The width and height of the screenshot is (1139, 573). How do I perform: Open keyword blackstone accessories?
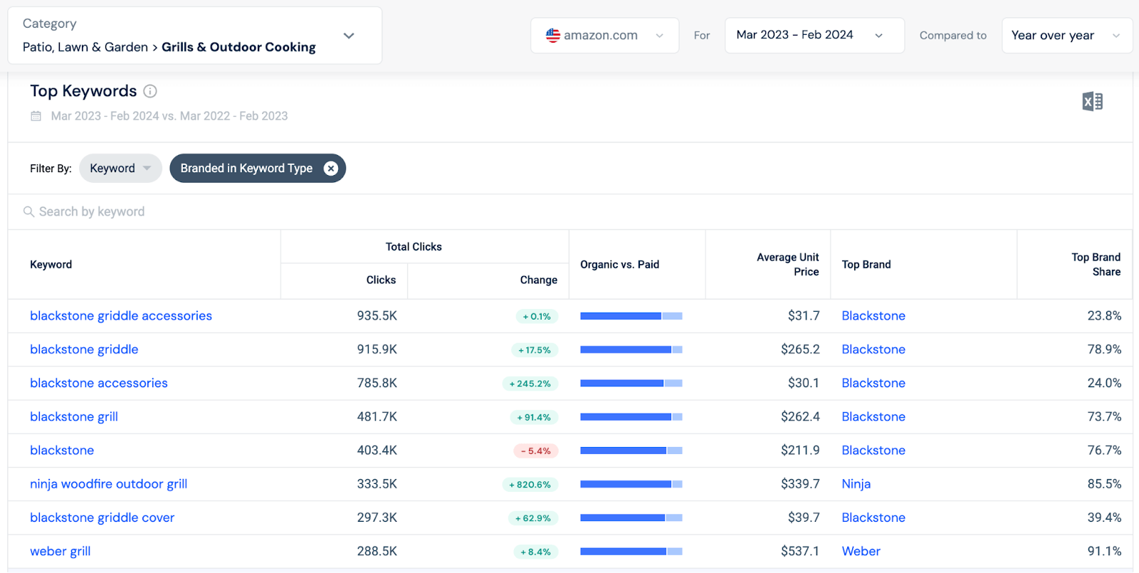click(x=99, y=383)
